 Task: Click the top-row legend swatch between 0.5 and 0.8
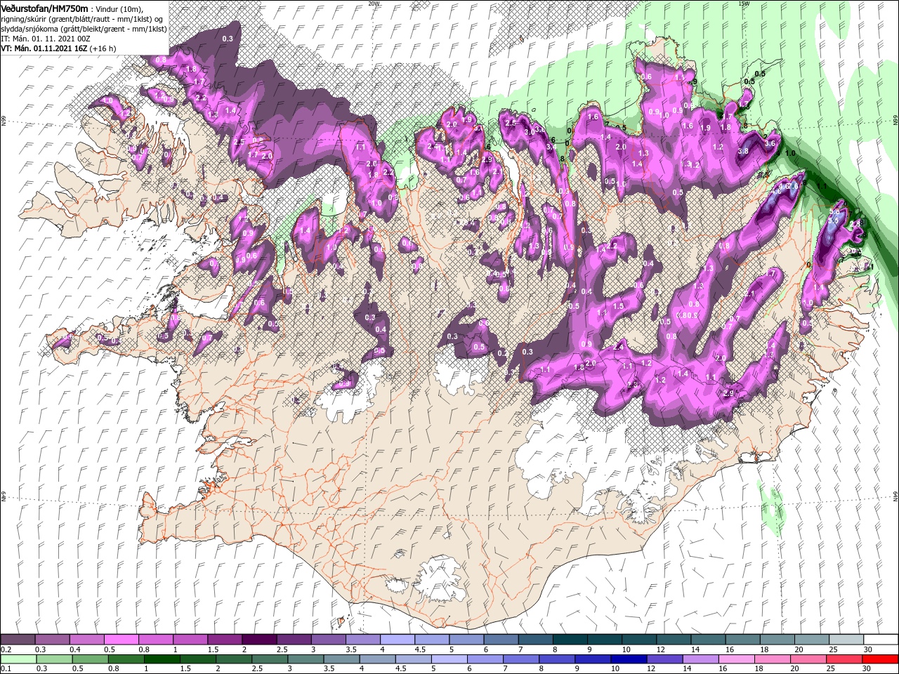tap(121, 640)
